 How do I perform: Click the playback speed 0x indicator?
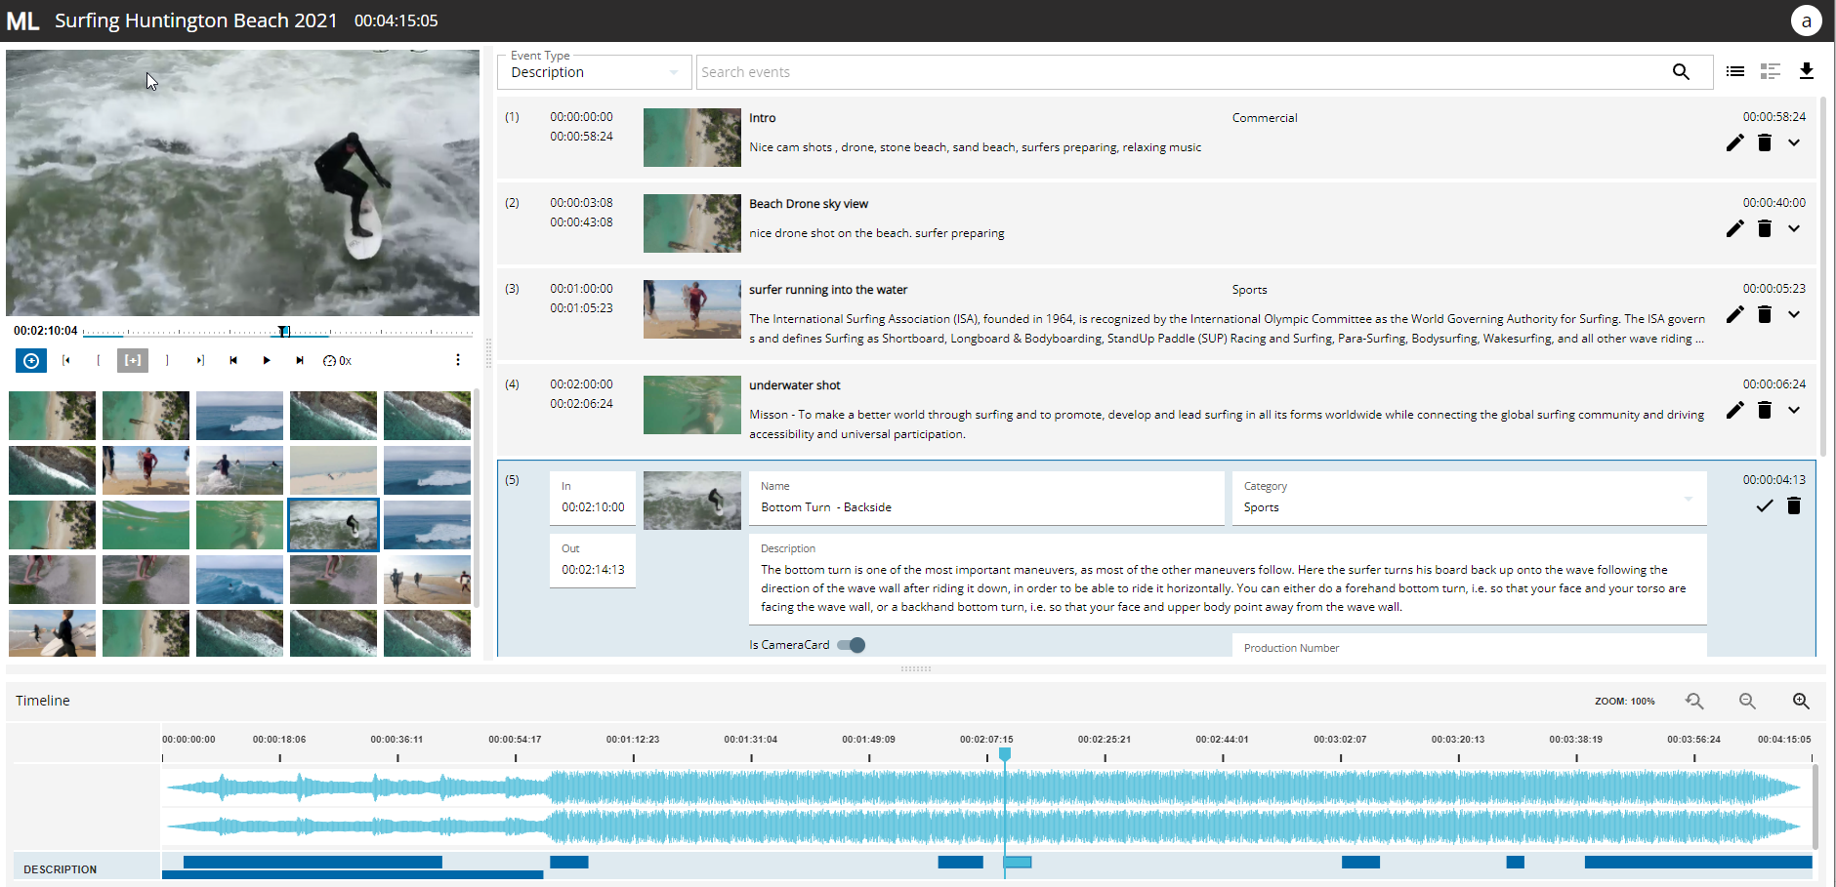click(337, 361)
